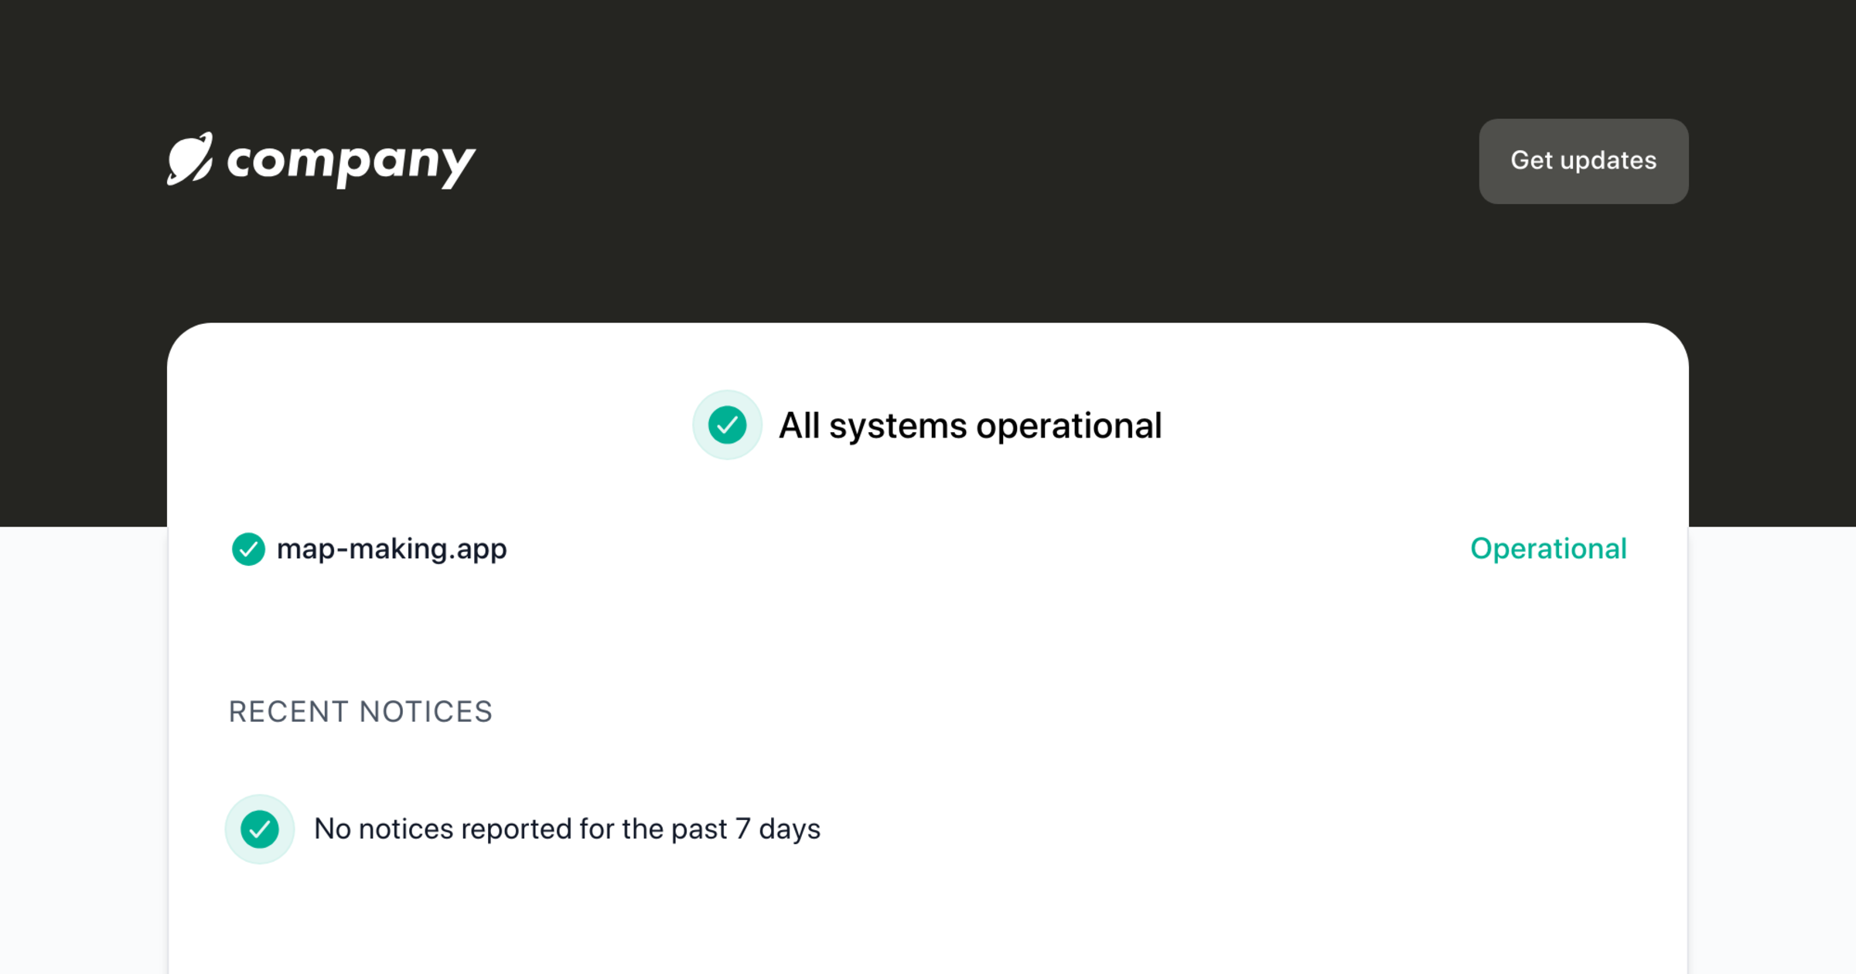Open the map-making.app link
Viewport: 1856px width, 974px height.
[x=392, y=550]
